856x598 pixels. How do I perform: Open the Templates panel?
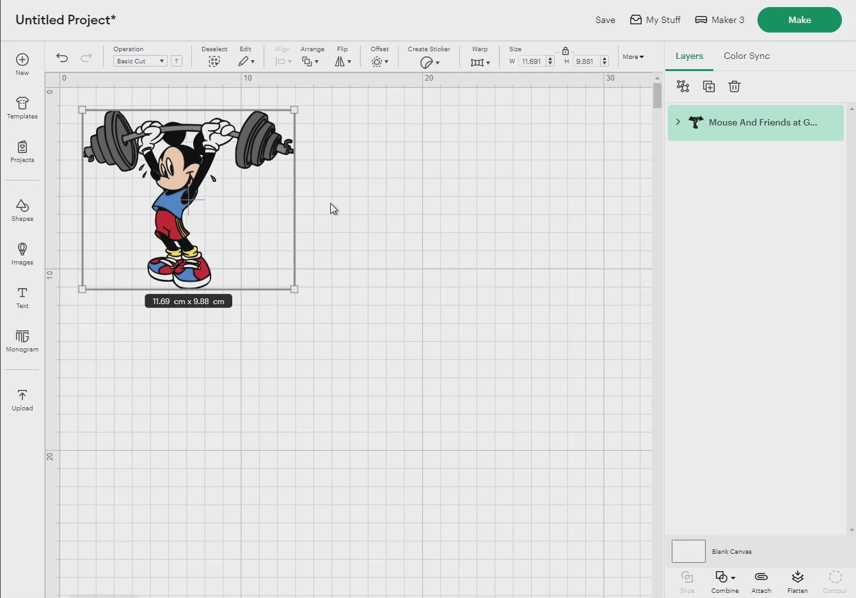coord(22,108)
